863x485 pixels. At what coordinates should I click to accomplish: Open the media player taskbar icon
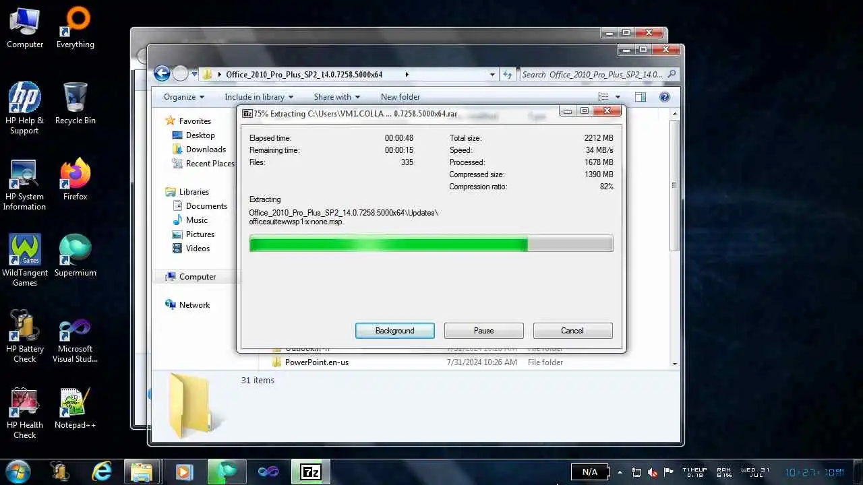183,472
